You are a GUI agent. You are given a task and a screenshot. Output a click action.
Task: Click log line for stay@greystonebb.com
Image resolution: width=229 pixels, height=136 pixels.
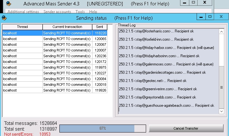click(158, 97)
